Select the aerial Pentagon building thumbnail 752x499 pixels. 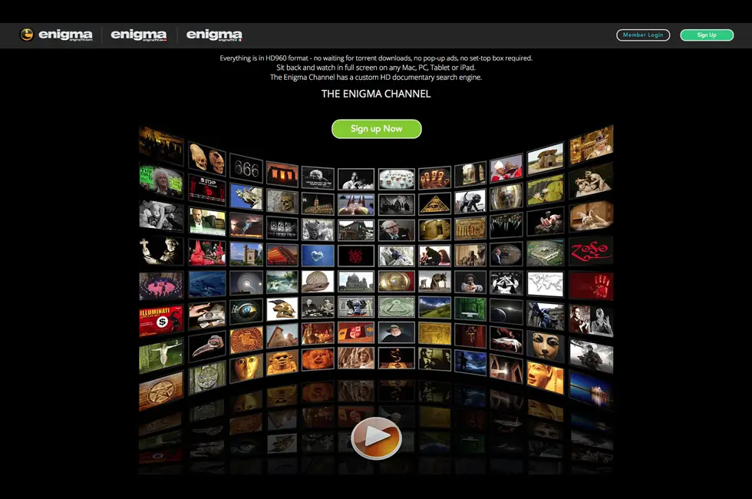[546, 253]
